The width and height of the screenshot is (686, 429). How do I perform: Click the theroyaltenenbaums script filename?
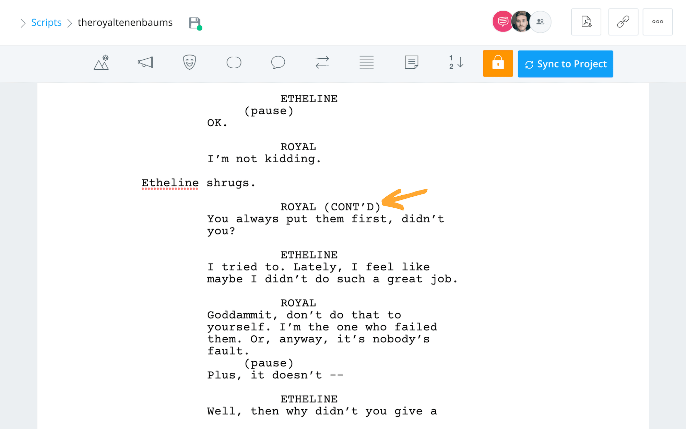coord(125,22)
